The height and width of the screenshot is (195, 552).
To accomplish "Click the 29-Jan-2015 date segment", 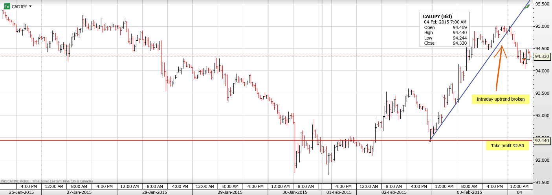I will coord(230,192).
